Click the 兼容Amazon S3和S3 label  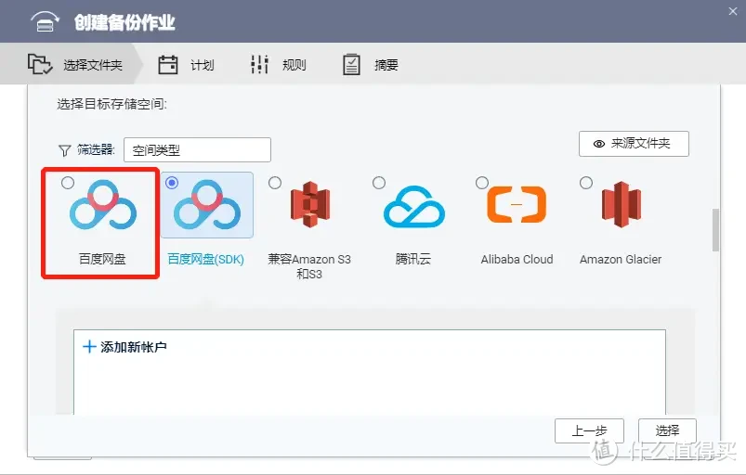click(x=309, y=266)
